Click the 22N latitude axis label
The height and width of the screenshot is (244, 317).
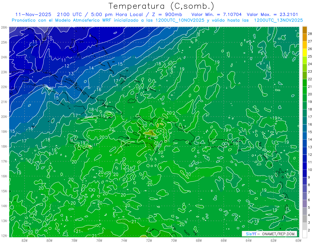tap(4, 87)
